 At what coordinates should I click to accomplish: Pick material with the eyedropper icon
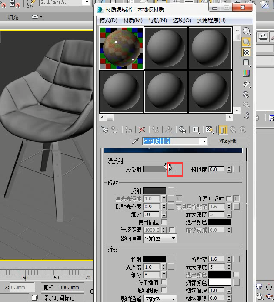tap(135, 141)
